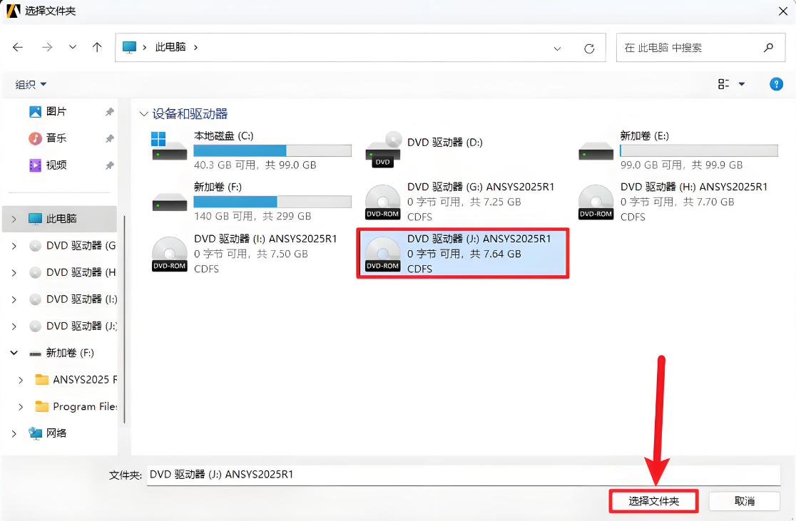Go forward with the right arrow

(x=46, y=47)
